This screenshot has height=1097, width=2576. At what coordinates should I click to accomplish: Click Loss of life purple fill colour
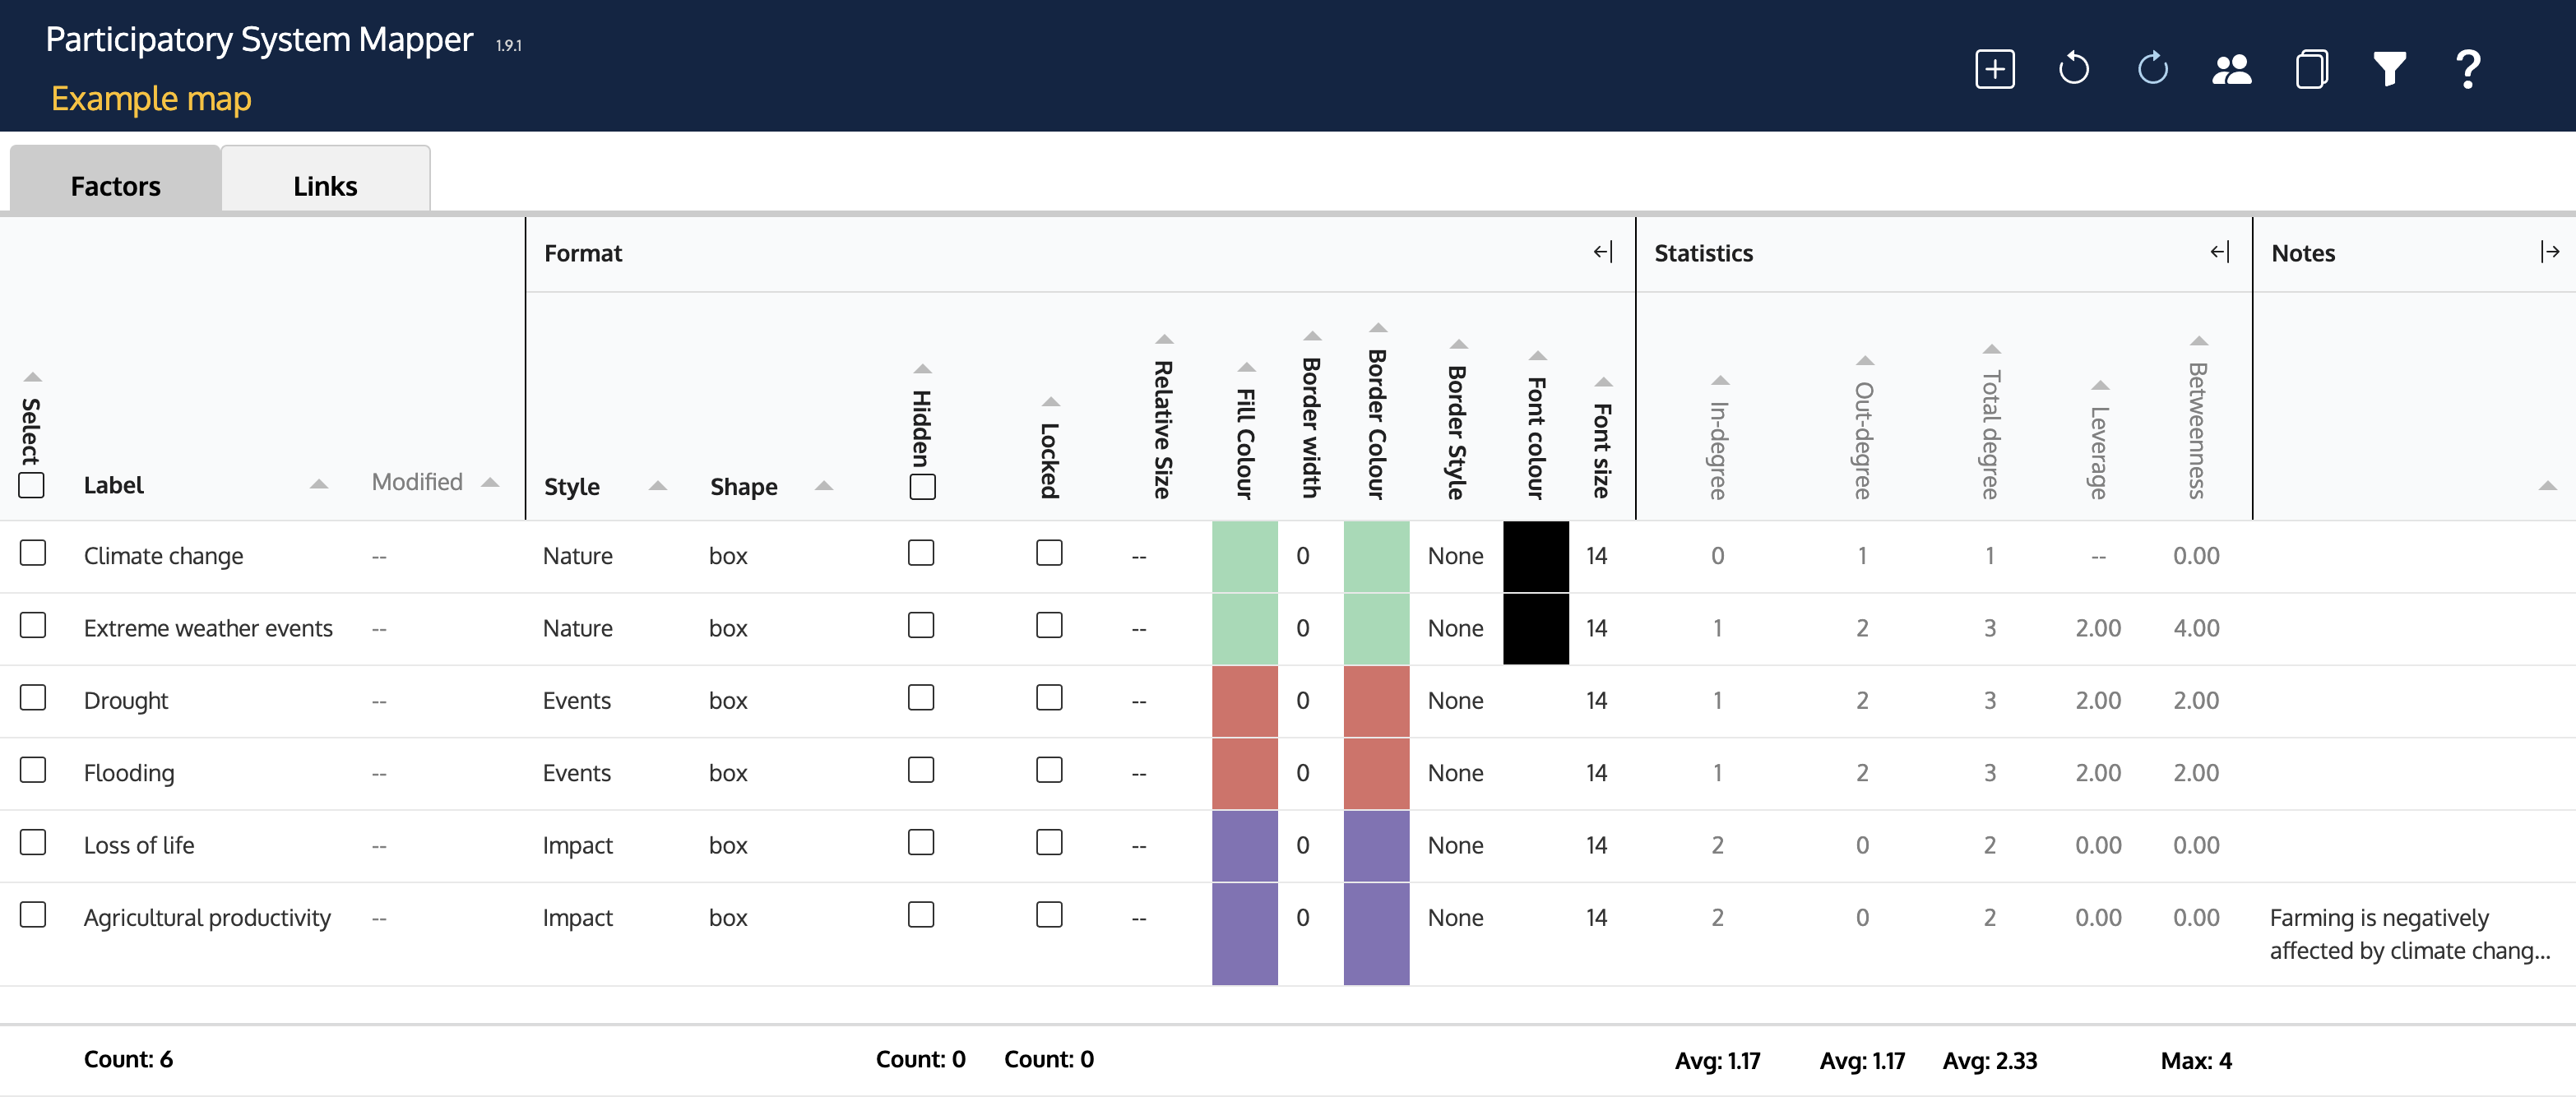[1244, 846]
